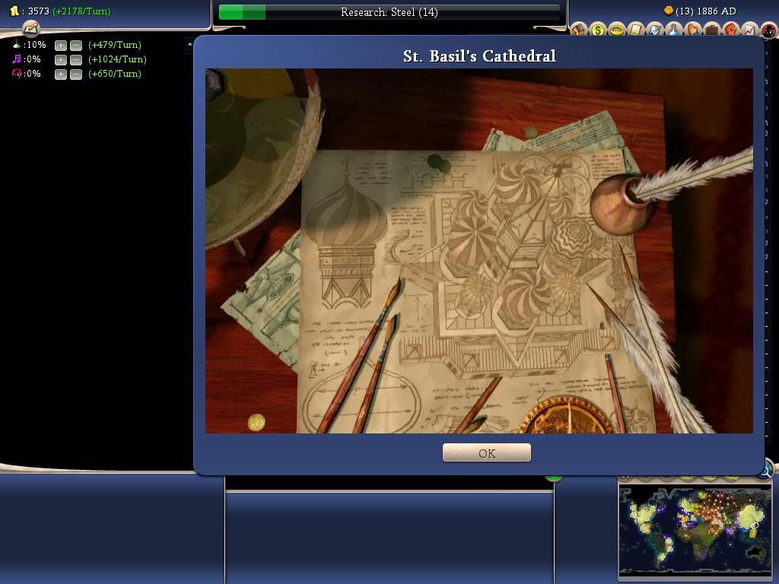Click the St. Basil's Cathedral wonder image

coord(479,251)
